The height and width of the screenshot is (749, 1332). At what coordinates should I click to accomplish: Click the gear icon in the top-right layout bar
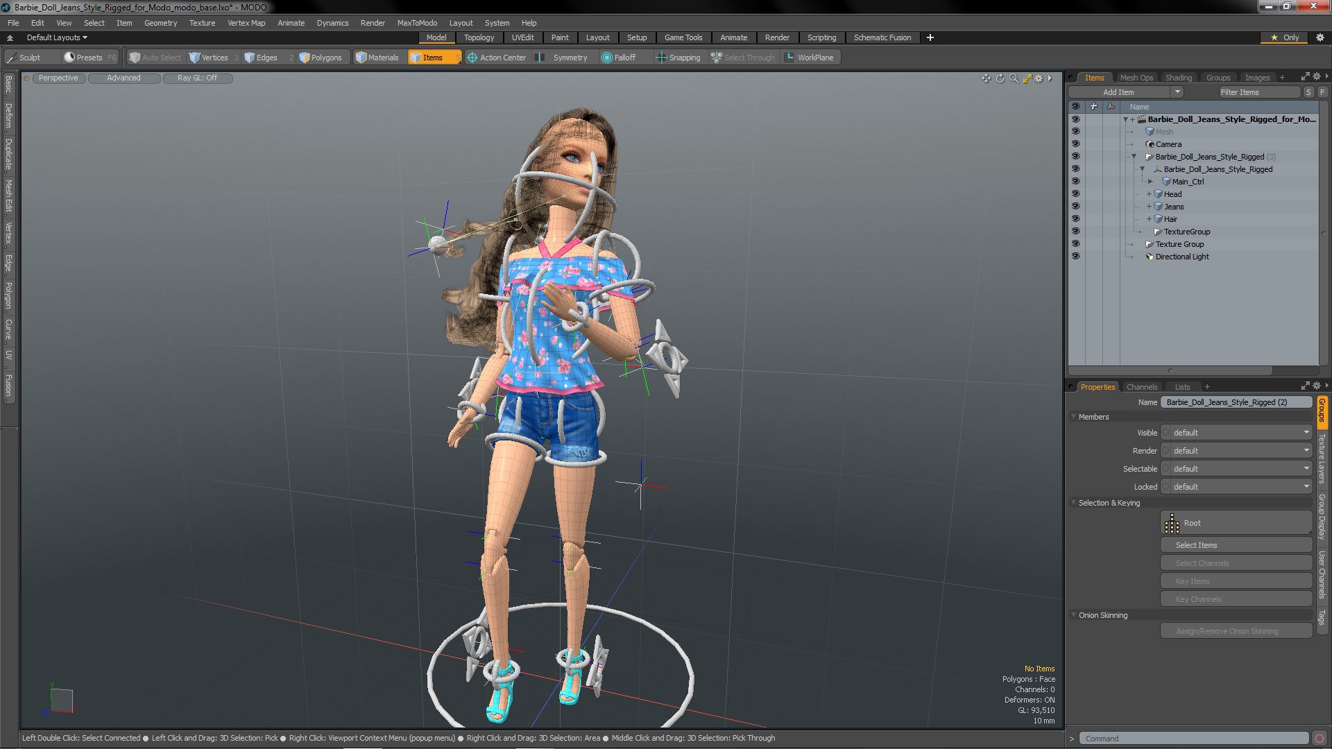(x=1320, y=37)
